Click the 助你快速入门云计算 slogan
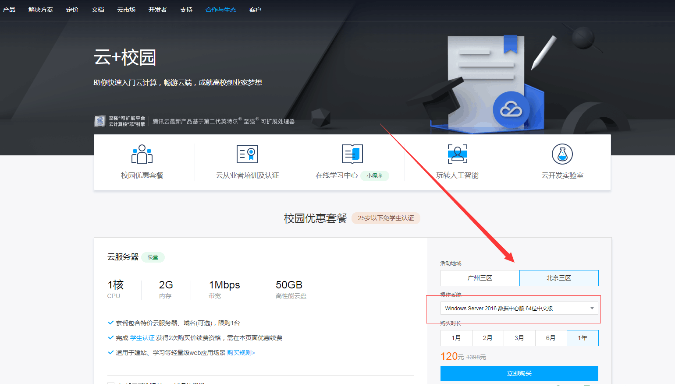The height and width of the screenshot is (386, 675). point(178,82)
